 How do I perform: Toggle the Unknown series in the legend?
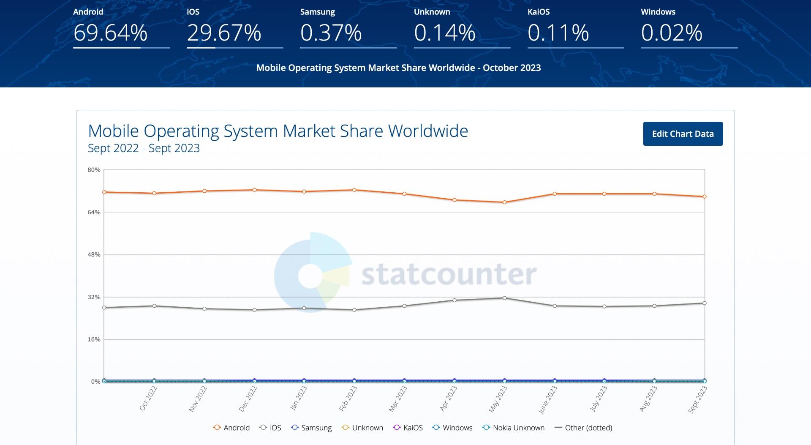pos(362,428)
